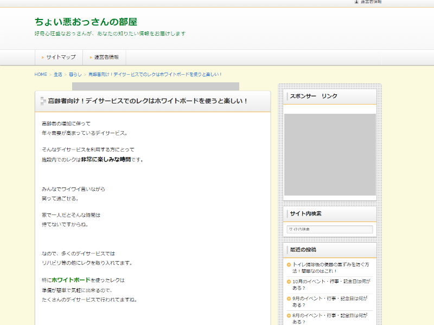
Task: Click the gray banner ad above article
Action: tap(156, 86)
